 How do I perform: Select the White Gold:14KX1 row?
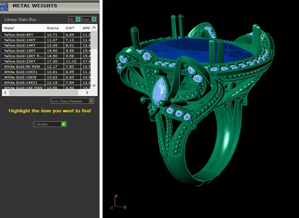point(46,83)
